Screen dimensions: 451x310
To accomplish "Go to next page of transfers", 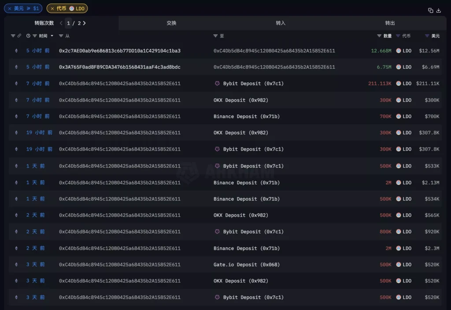I will point(84,23).
